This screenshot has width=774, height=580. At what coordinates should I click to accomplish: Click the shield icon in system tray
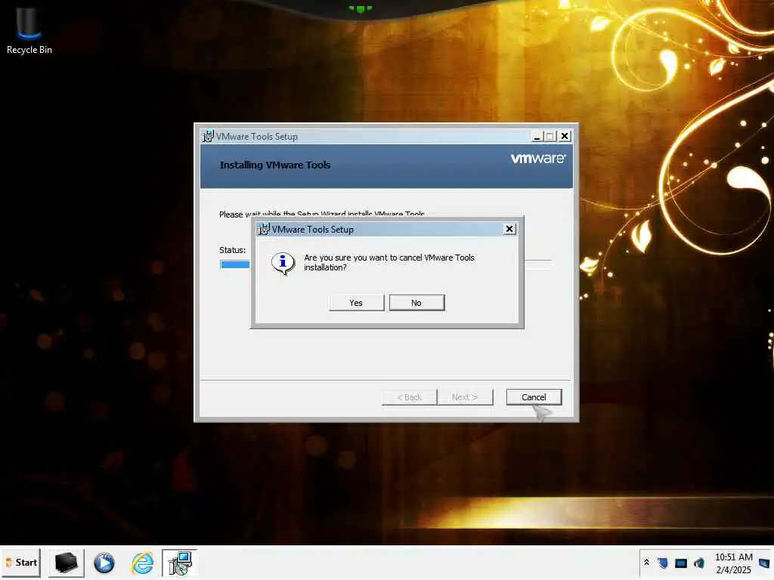pos(663,563)
